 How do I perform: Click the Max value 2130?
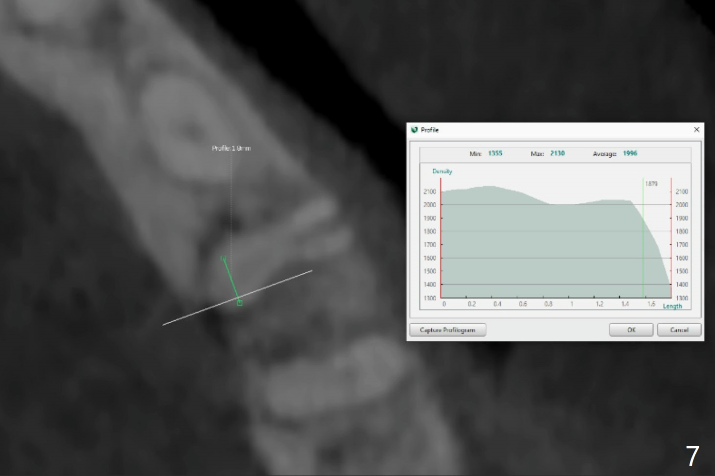(557, 153)
